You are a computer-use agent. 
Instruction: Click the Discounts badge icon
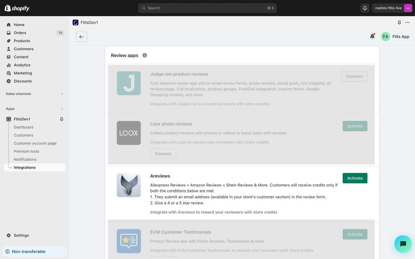click(x=9, y=81)
